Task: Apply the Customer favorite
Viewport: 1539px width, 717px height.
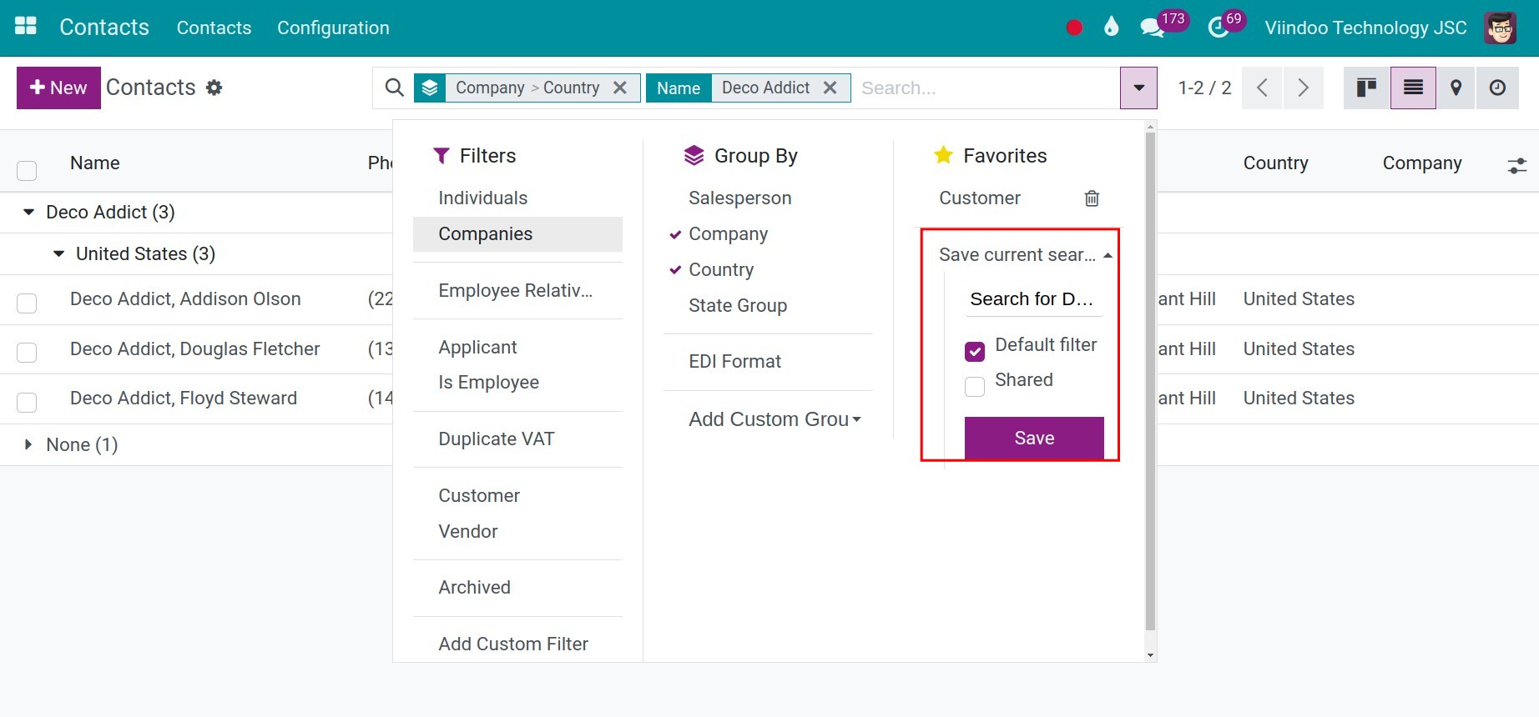Action: [980, 198]
